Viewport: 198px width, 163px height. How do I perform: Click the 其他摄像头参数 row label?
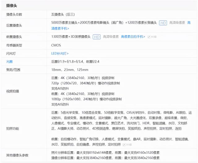[x=17, y=155]
